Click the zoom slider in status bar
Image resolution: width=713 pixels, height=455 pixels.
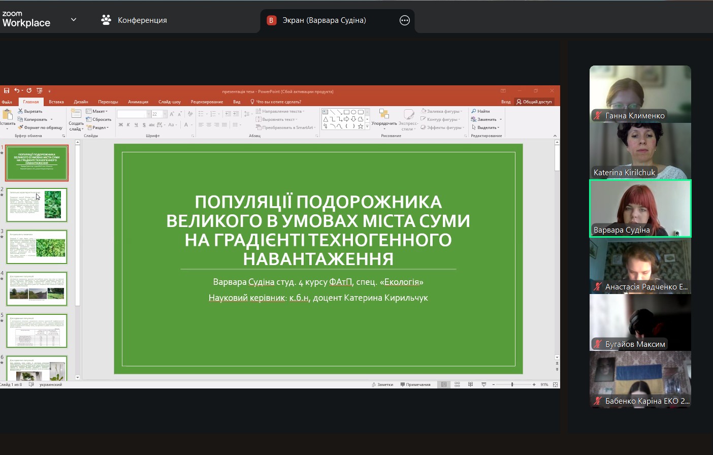(512, 384)
